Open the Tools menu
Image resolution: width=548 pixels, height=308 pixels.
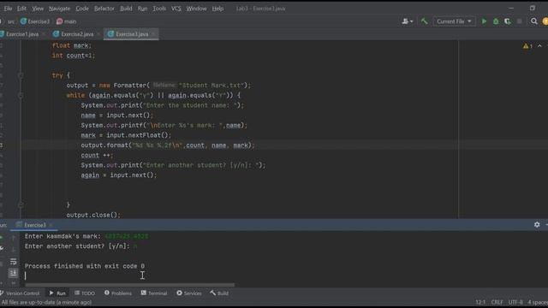tap(159, 9)
